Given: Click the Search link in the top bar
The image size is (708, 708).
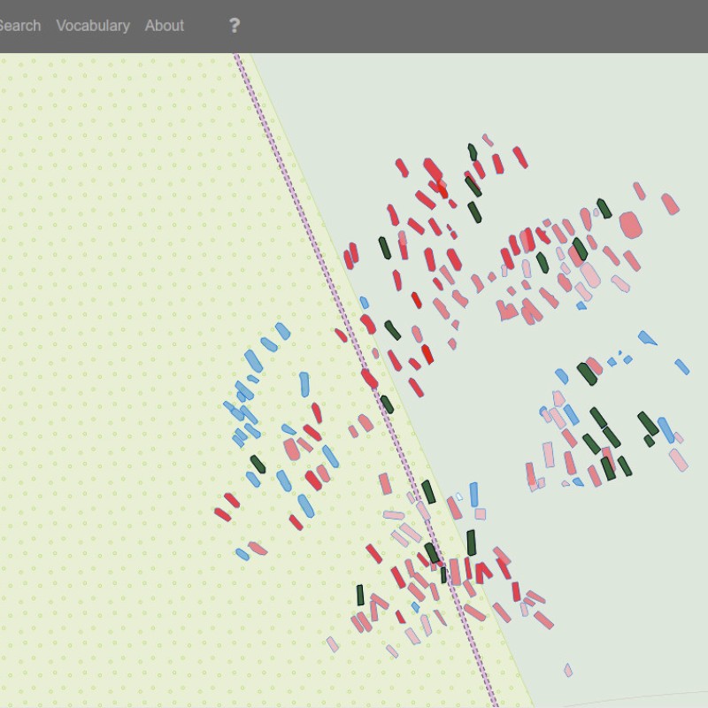Looking at the screenshot, I should click(x=19, y=26).
